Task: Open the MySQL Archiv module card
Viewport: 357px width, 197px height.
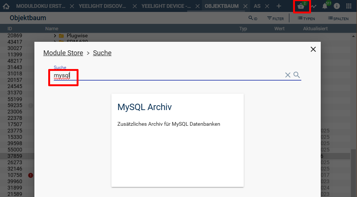Action: coord(177,140)
